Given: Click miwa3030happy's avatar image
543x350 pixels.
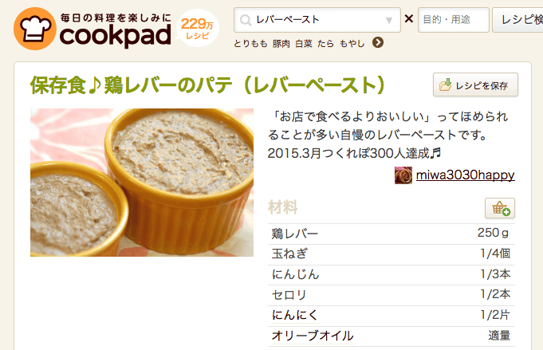Looking at the screenshot, I should tap(403, 175).
